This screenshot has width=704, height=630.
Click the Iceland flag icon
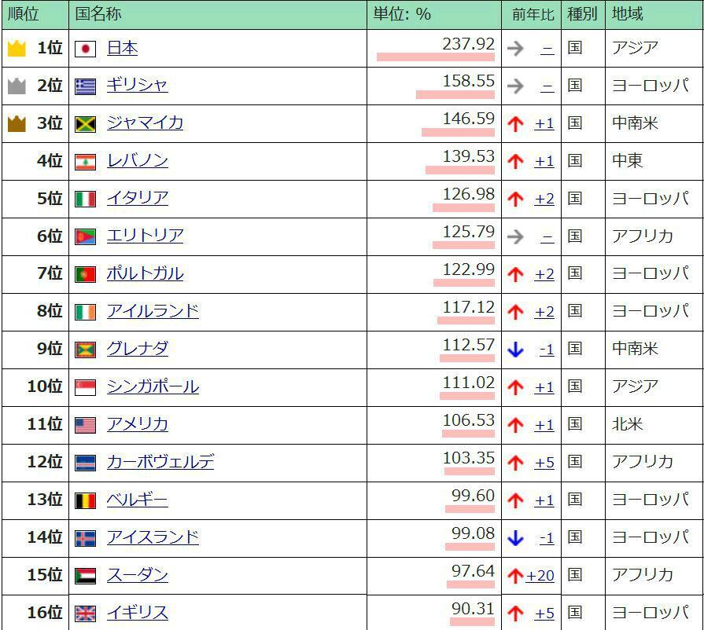coord(85,539)
